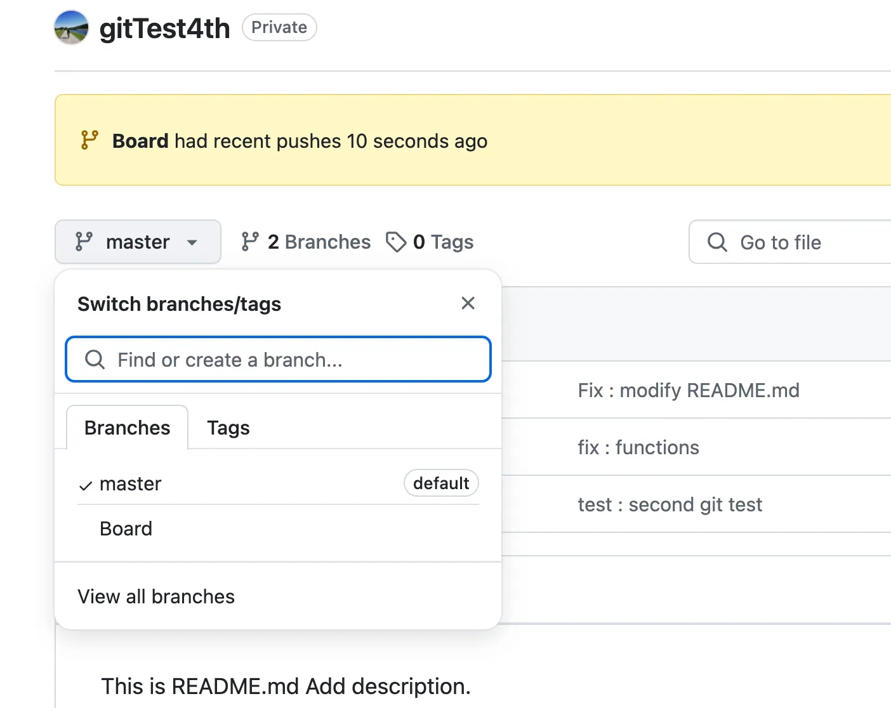Select the checked master branch item
Image resolution: width=891 pixels, height=708 pixels.
[x=130, y=484]
